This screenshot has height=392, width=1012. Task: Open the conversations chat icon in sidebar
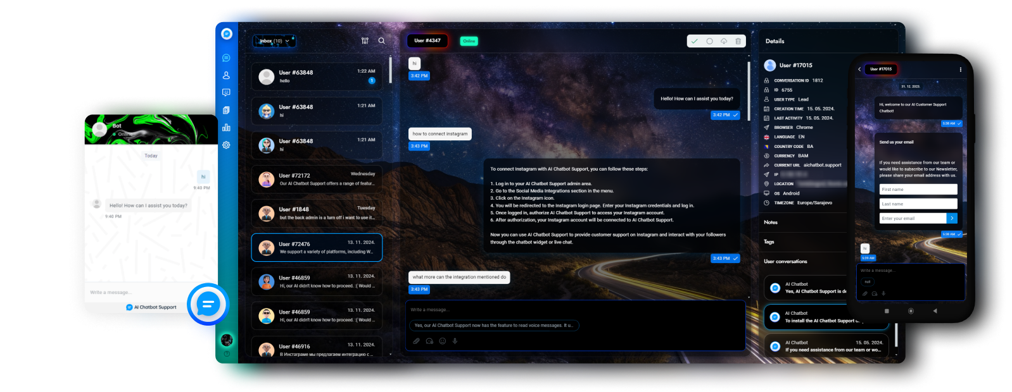(226, 58)
